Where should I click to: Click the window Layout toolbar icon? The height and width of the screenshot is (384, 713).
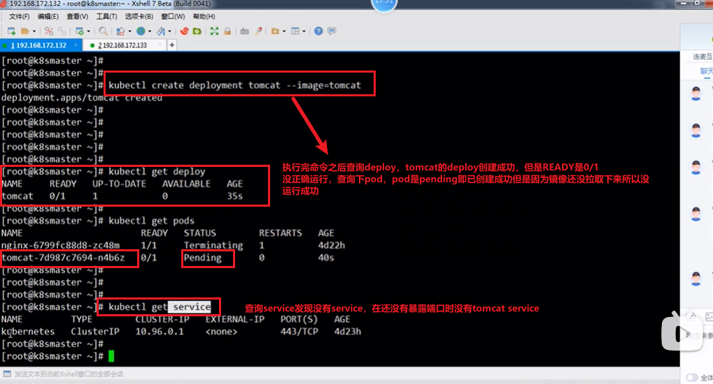pos(295,31)
